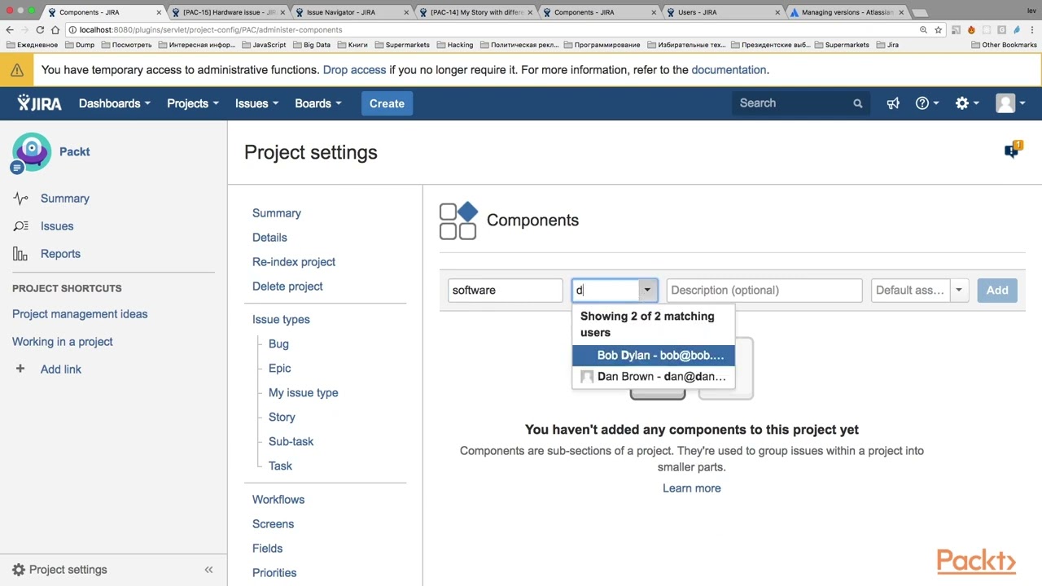Click the Add component button

997,290
